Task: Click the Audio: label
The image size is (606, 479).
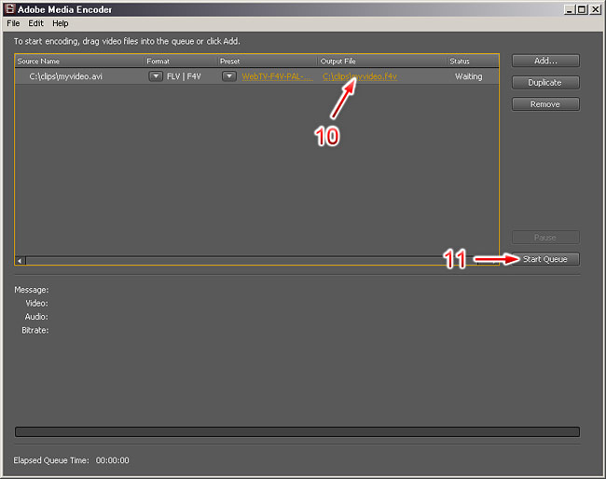Action: 36,317
